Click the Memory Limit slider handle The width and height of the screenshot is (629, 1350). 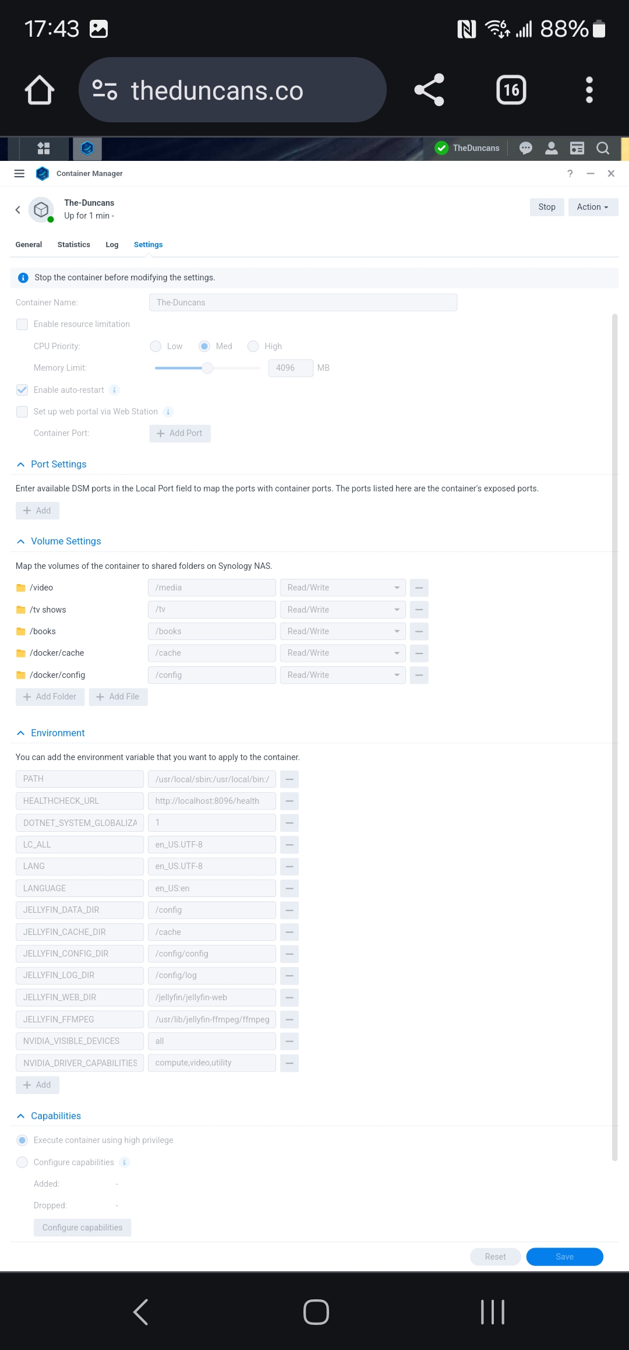[207, 368]
